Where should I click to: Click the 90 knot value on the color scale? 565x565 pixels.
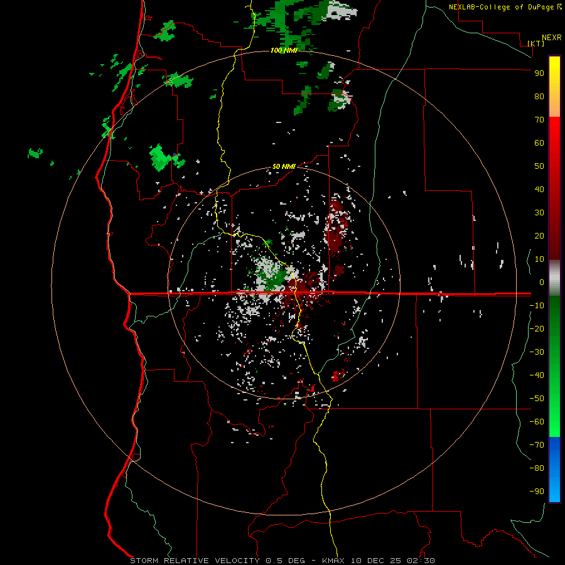pos(539,73)
